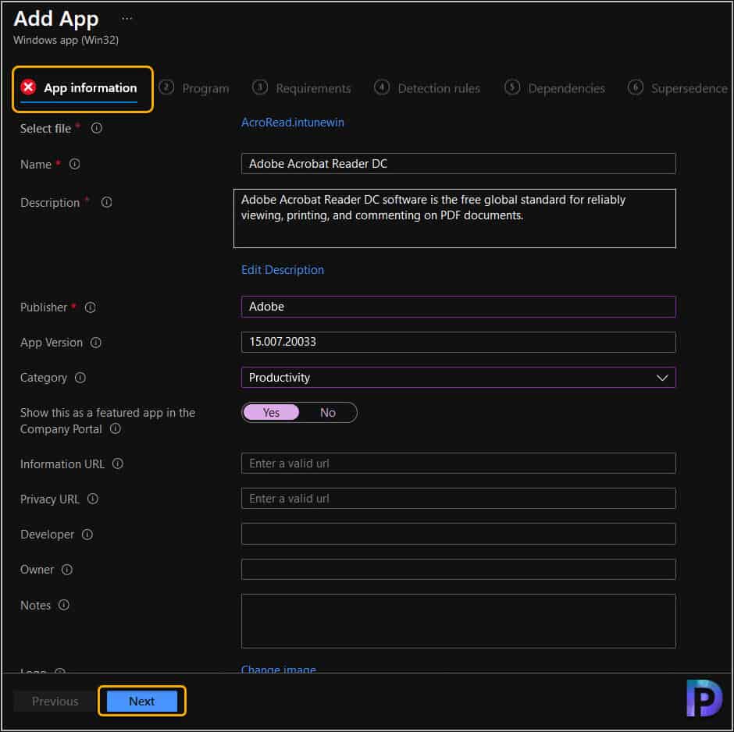Show info for featured app in Company Portal
734x732 pixels.
tap(115, 428)
